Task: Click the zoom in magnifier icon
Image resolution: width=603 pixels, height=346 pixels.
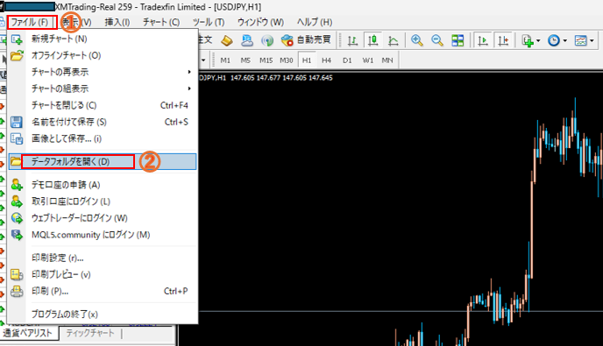Action: point(417,40)
